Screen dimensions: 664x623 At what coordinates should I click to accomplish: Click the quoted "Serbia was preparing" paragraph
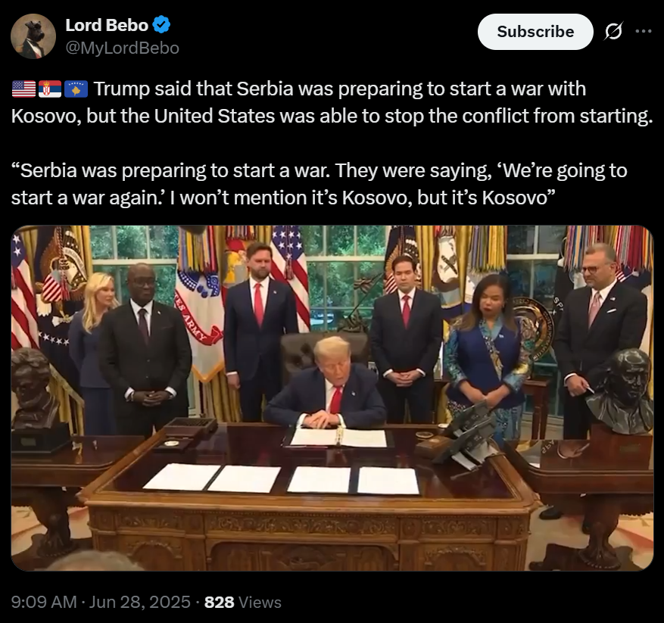click(320, 184)
